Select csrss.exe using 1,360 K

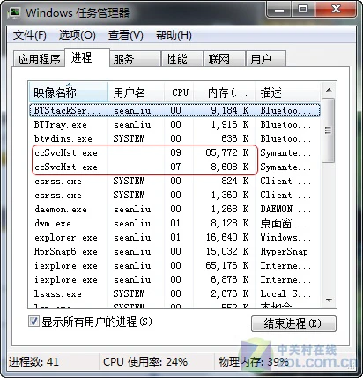coord(174,195)
